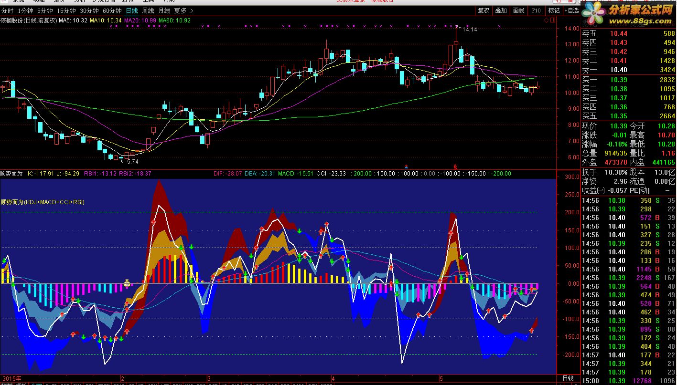Screen dimensions: 677x385
Task: Select the 卖二 10.41 order row
Action: click(x=629, y=61)
